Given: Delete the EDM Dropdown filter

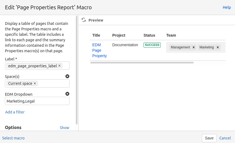Looking at the screenshot, I should coord(67,94).
